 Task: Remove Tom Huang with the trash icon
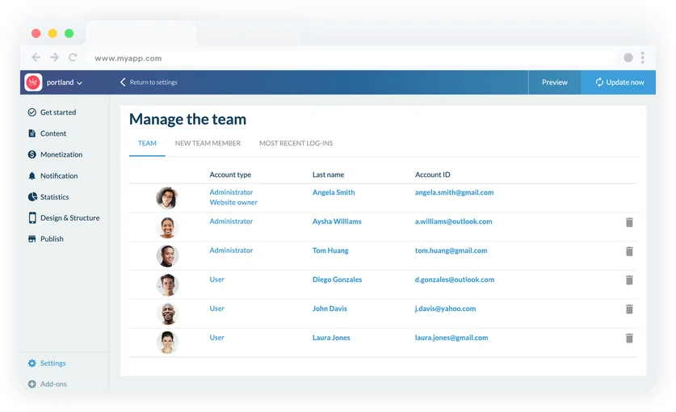click(x=629, y=251)
